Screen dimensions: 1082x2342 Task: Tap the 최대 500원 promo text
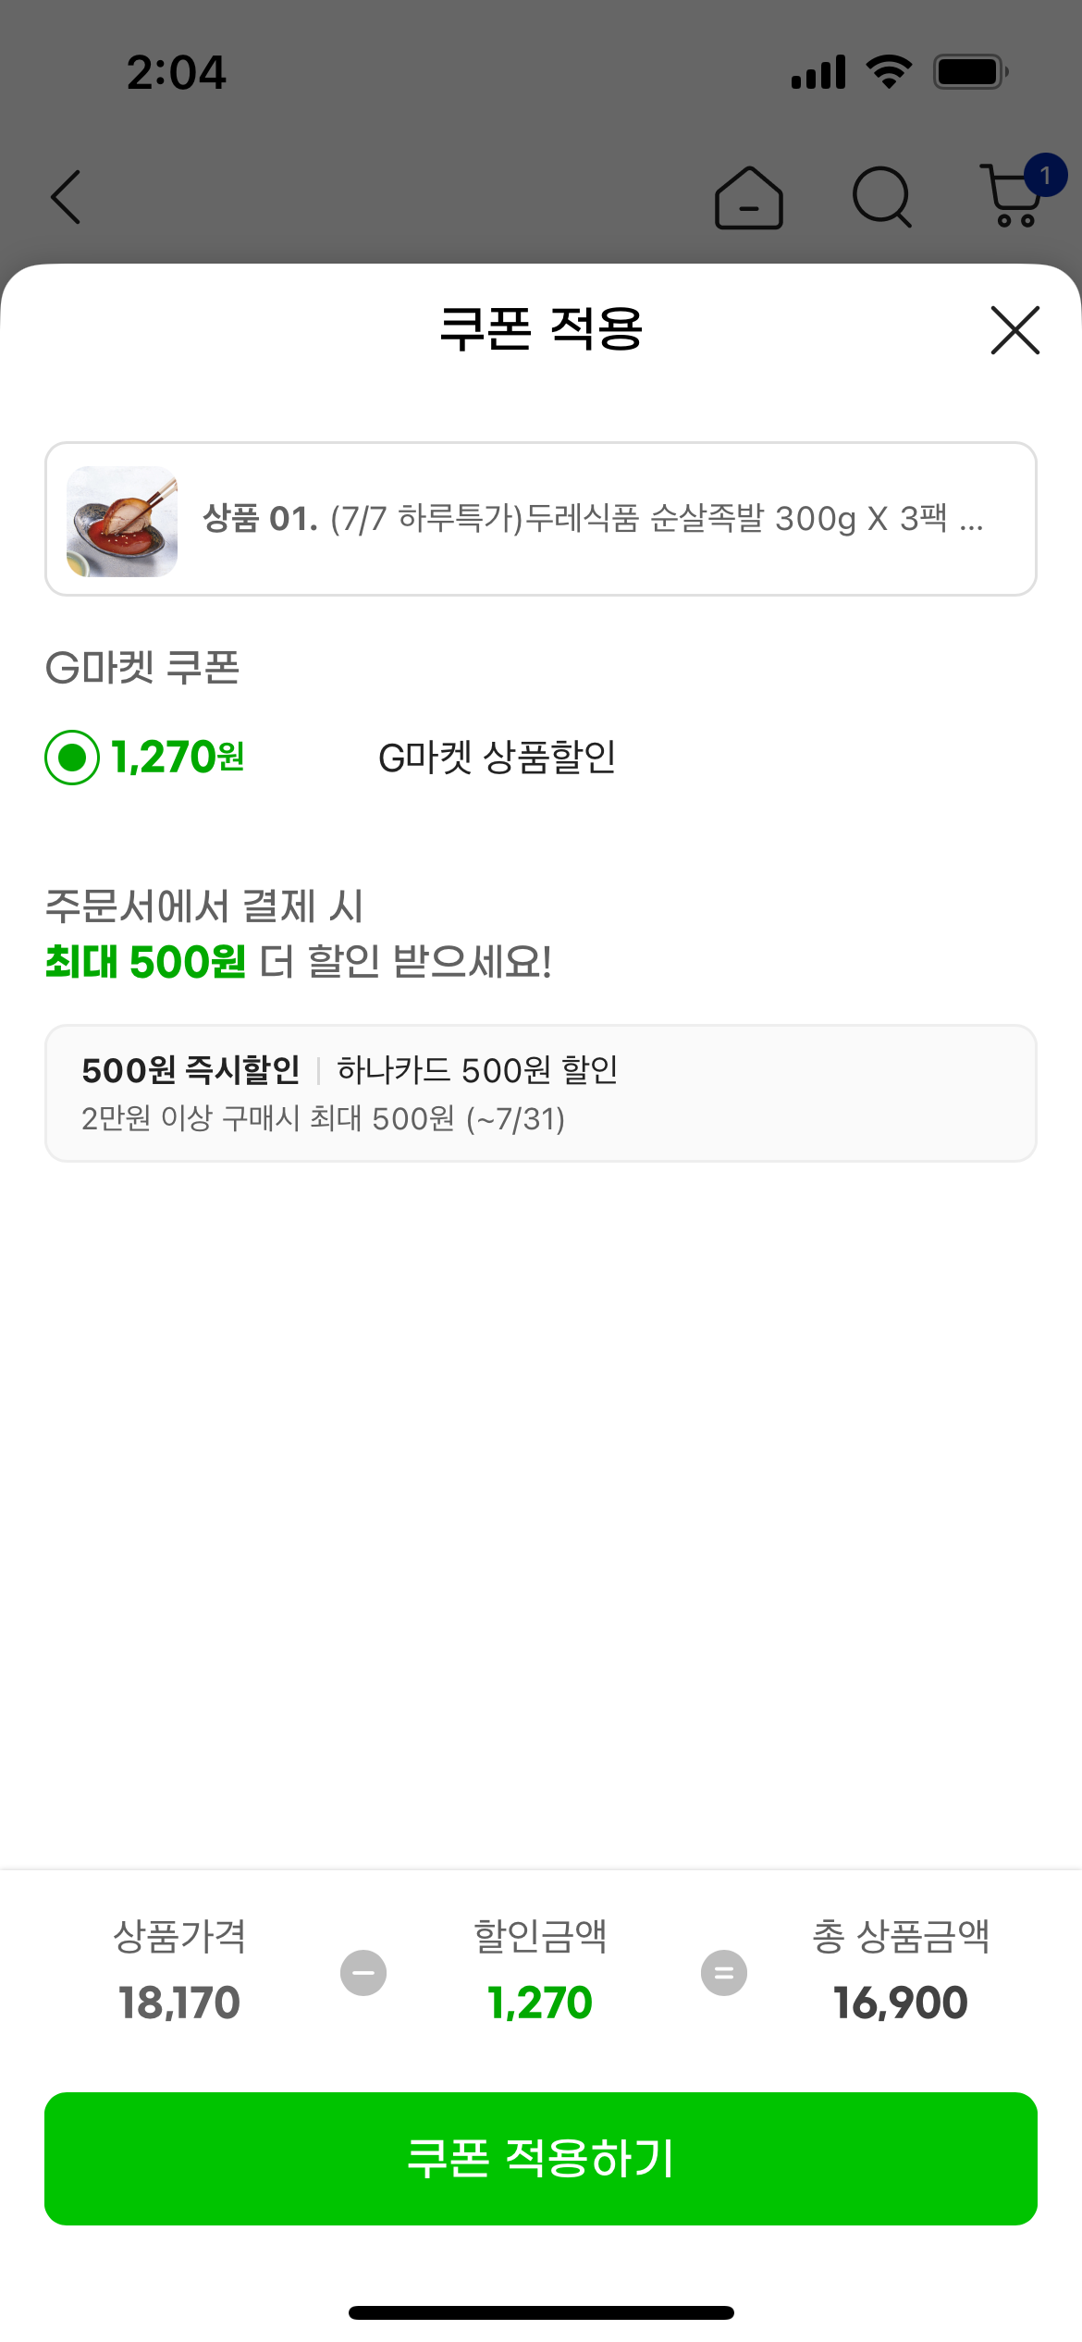[146, 962]
